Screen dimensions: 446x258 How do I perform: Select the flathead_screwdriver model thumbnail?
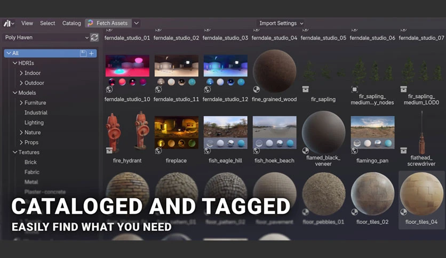pos(421,132)
